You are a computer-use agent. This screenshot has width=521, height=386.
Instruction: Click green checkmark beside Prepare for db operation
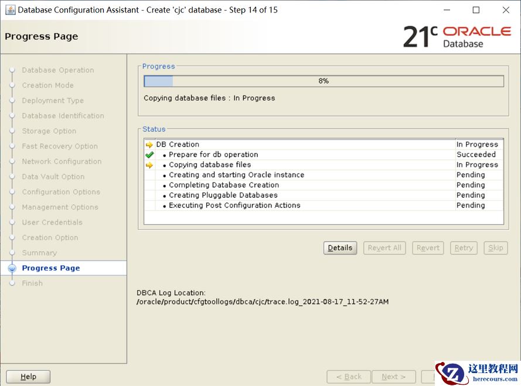point(149,155)
